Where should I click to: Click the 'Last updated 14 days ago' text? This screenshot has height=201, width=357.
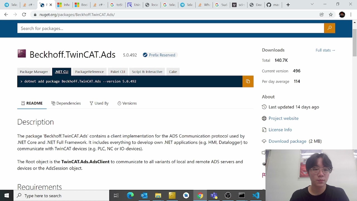pyautogui.click(x=294, y=107)
